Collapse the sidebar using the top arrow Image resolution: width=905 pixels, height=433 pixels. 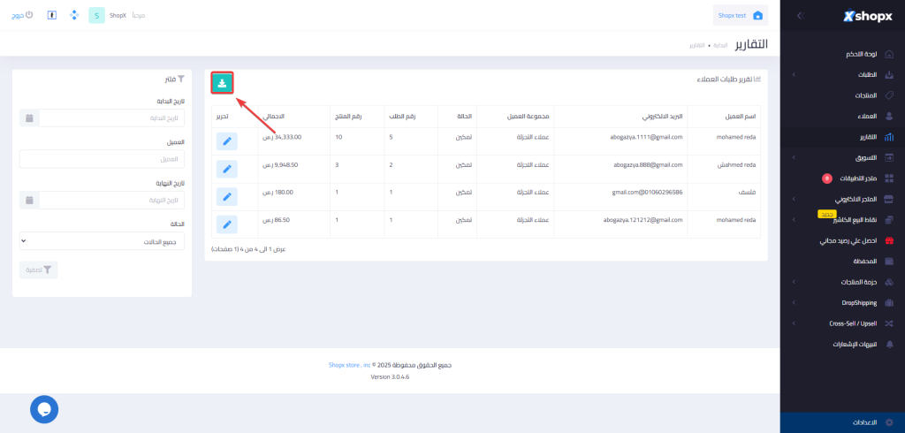pos(799,16)
